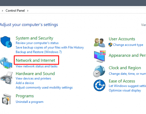The image size is (146, 114).
Task: Open the Programs disc box icon
Action: pos(7,99)
